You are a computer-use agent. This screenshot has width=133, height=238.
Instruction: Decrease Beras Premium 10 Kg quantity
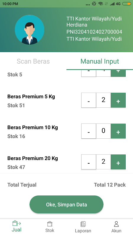pos(89,131)
